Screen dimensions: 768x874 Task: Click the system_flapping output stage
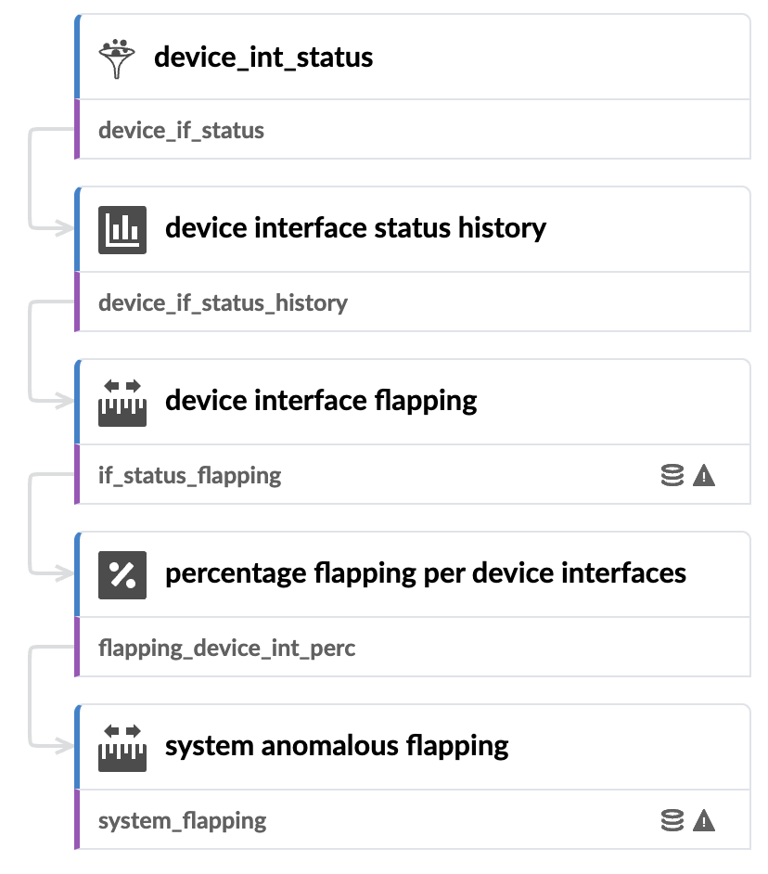coord(183,820)
